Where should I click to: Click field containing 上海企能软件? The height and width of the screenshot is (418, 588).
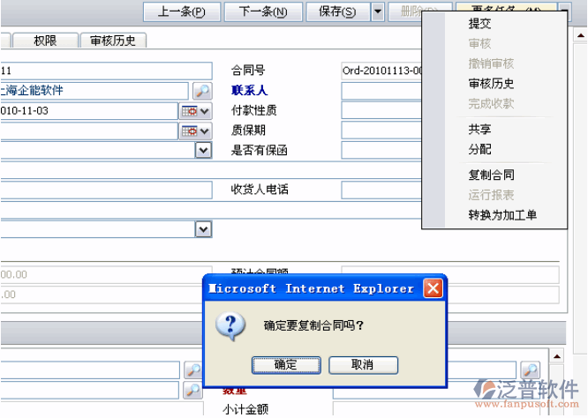tap(94, 91)
